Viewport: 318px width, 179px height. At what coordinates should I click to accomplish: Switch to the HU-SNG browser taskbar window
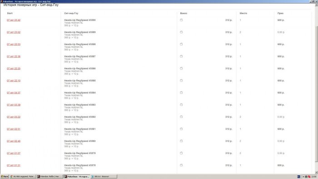coord(23,177)
